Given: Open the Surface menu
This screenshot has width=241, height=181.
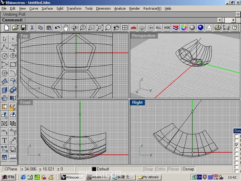Looking at the screenshot, I should pos(47,9).
